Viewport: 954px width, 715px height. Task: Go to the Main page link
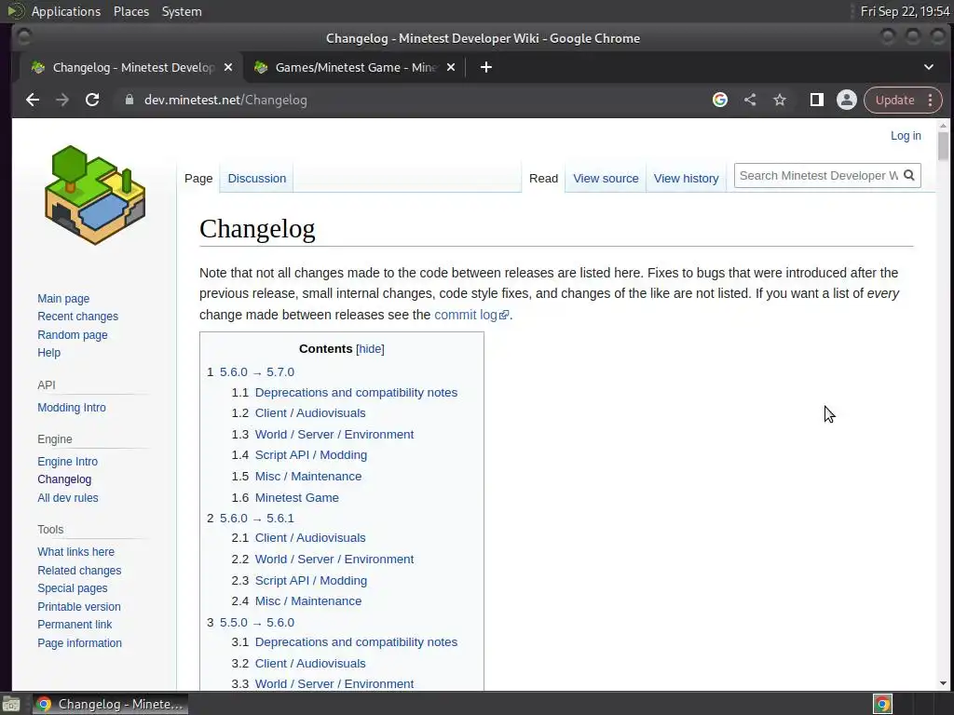[63, 299]
